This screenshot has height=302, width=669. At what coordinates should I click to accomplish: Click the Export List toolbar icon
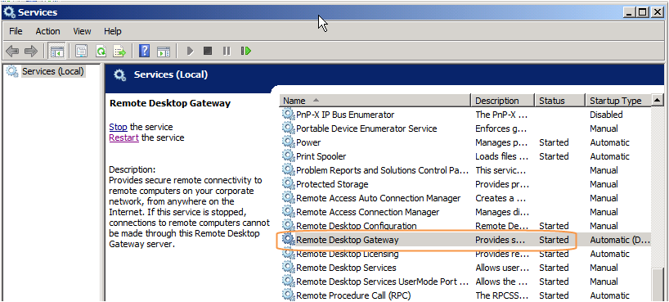(119, 52)
